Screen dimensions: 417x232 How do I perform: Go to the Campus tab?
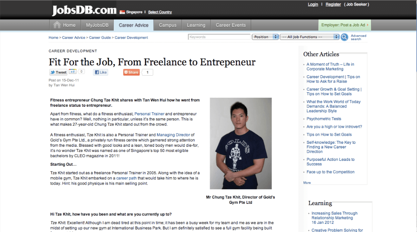coord(167,25)
